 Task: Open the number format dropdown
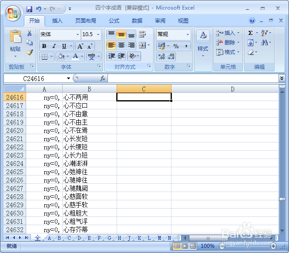tap(188, 34)
